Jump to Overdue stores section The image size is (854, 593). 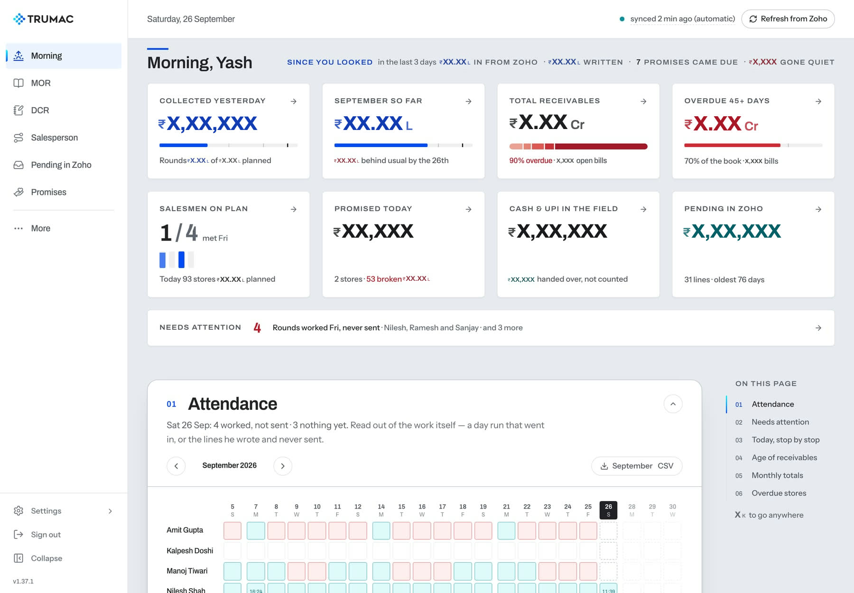[x=770, y=493]
